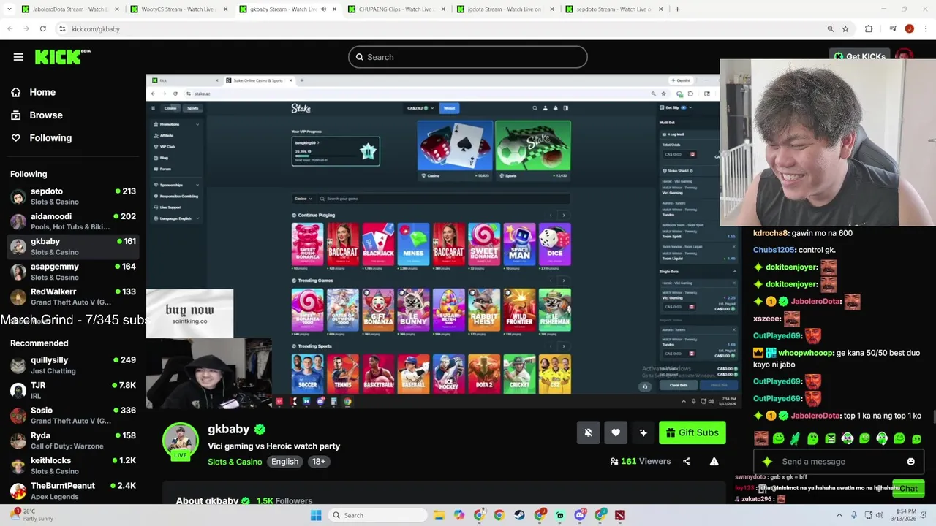This screenshot has height=526, width=936.
Task: Open Steam from taskbar
Action: [519, 515]
